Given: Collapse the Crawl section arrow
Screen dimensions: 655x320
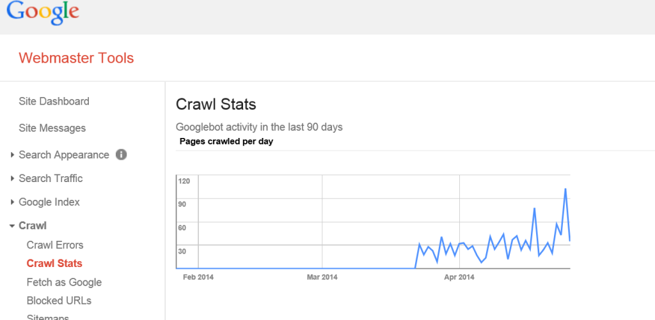Looking at the screenshot, I should point(12,226).
